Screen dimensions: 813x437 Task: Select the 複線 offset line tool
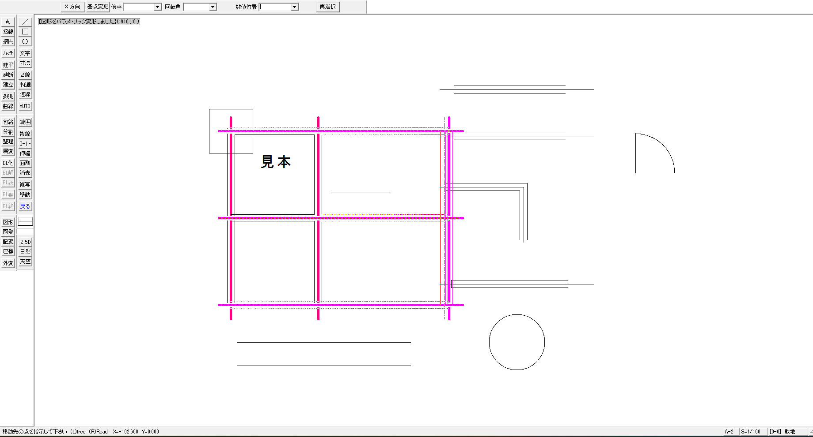(25, 134)
